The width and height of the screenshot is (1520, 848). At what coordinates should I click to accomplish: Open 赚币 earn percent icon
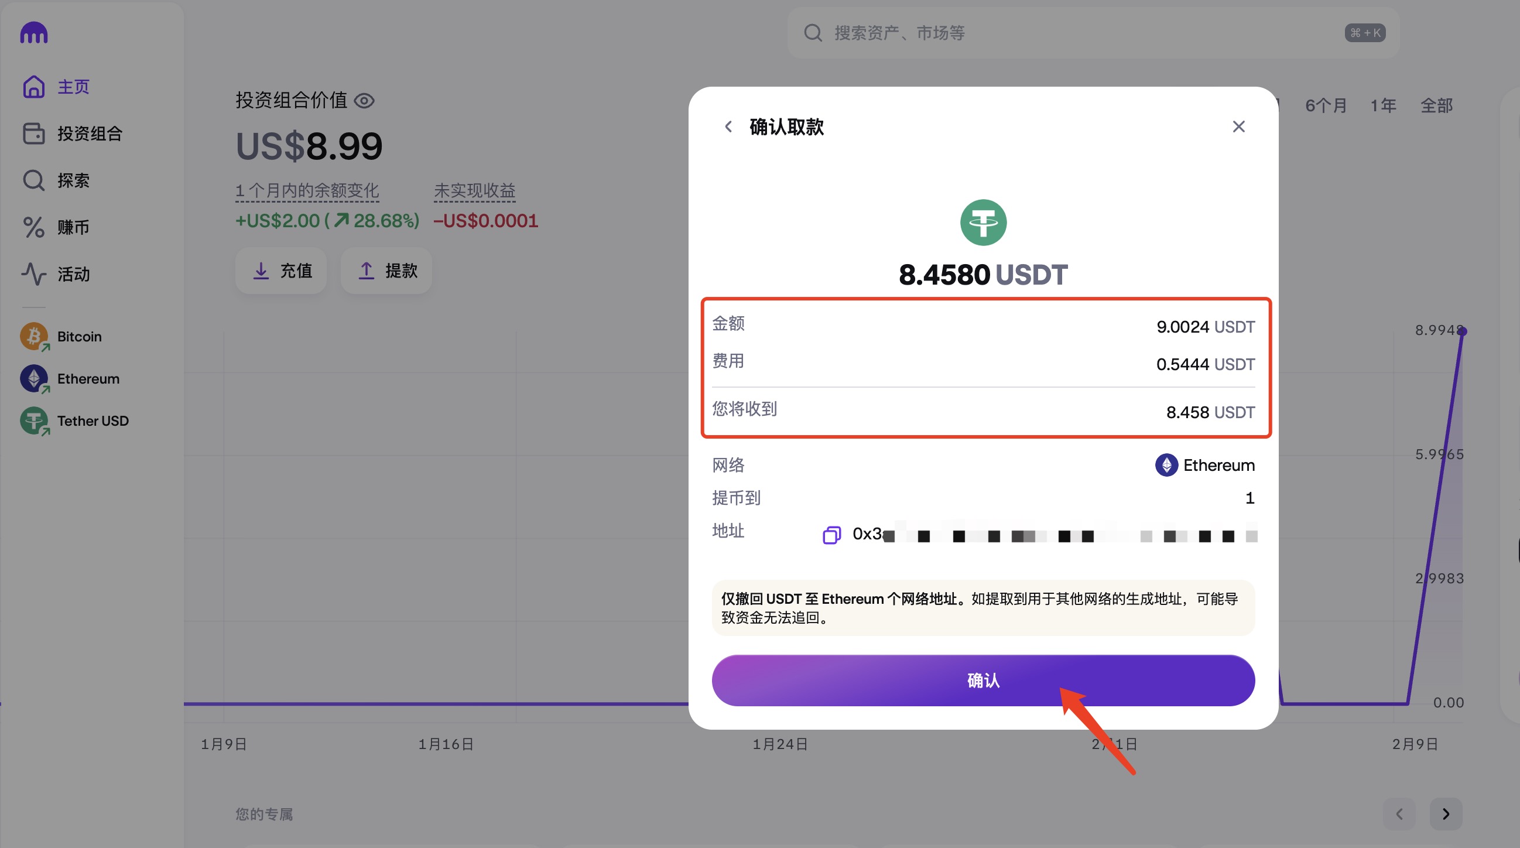pyautogui.click(x=33, y=227)
